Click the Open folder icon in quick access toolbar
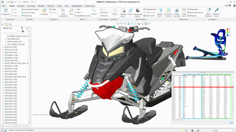 coord(9,2)
